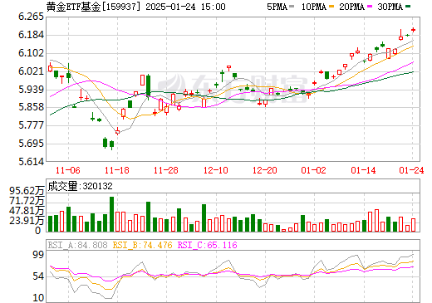Click the 5.695 price axis value

click(x=31, y=144)
